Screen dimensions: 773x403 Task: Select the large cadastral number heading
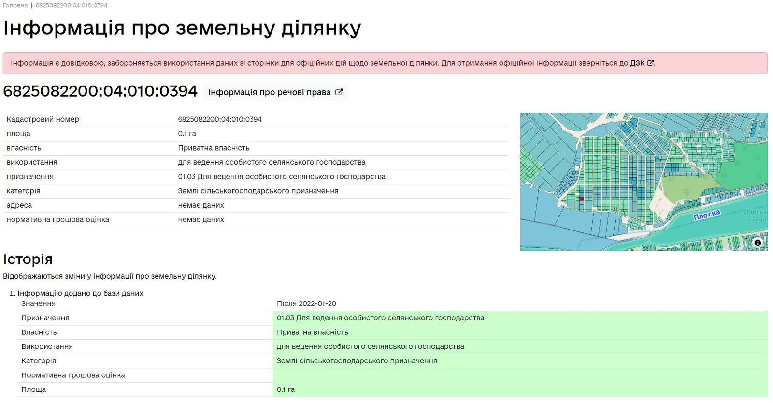coord(100,91)
